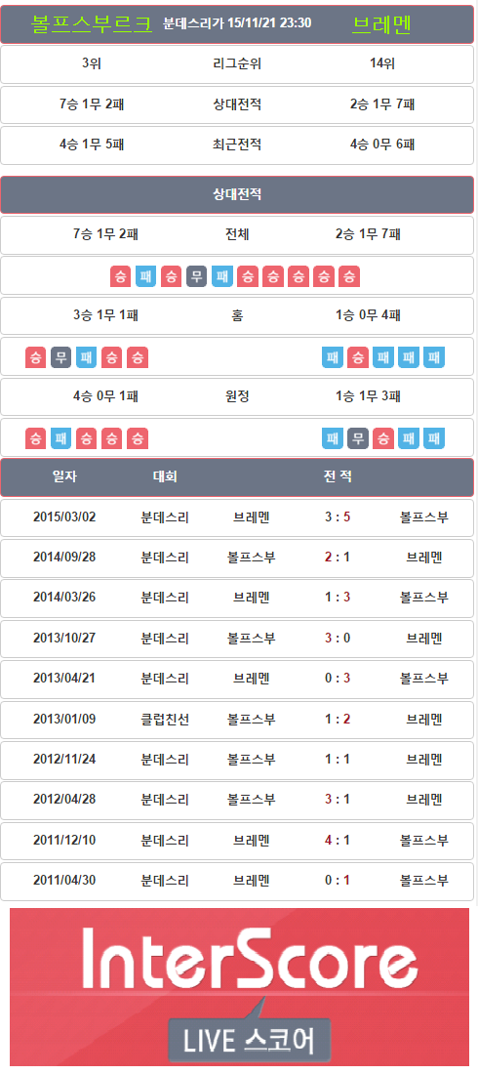
Task: Click the LIVE 스코어 speech bubble label
Action: tap(250, 1040)
